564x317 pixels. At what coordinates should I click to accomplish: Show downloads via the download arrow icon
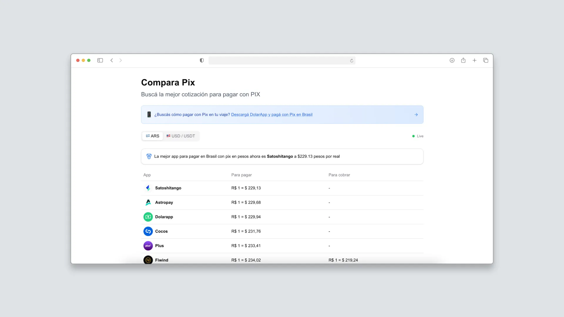[452, 60]
